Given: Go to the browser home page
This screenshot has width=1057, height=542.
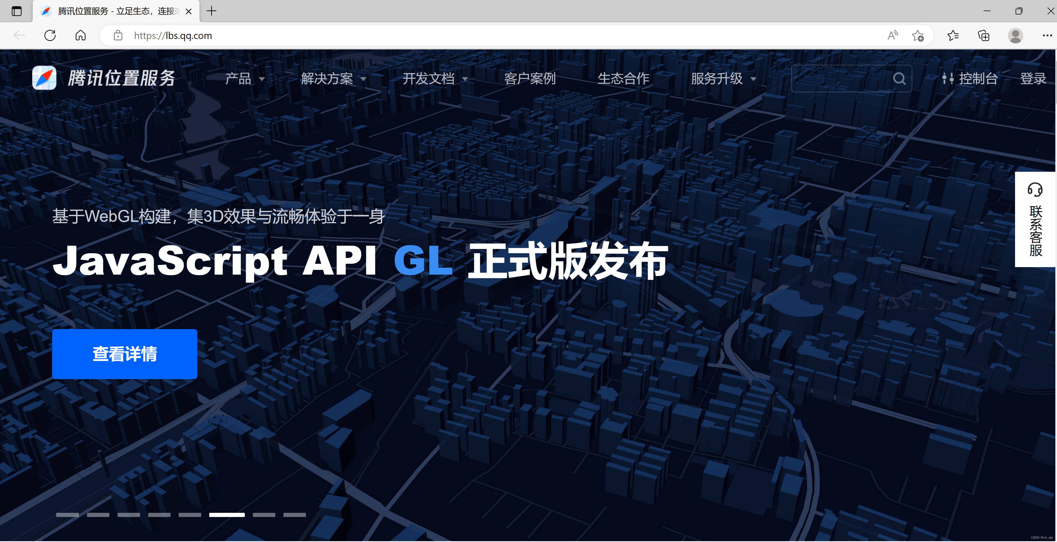Looking at the screenshot, I should (x=80, y=36).
